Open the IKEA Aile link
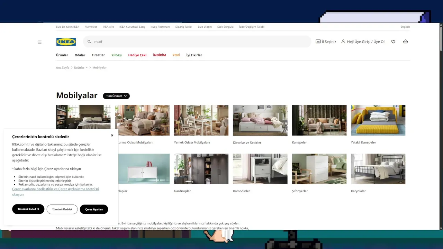443x249 pixels. (x=108, y=27)
